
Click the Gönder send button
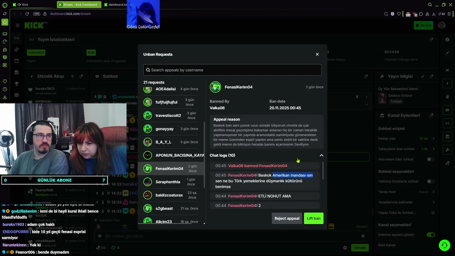360,247
